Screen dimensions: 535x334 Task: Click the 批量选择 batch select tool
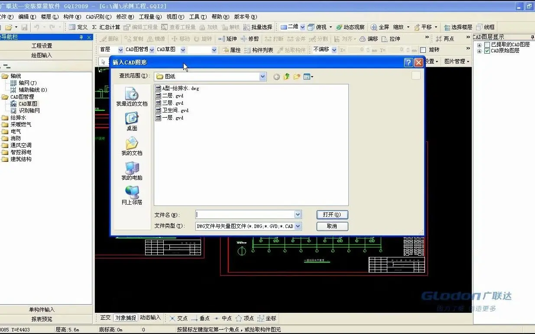258,27
